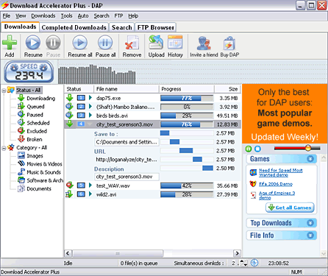Open the Auto menu

click(83, 16)
